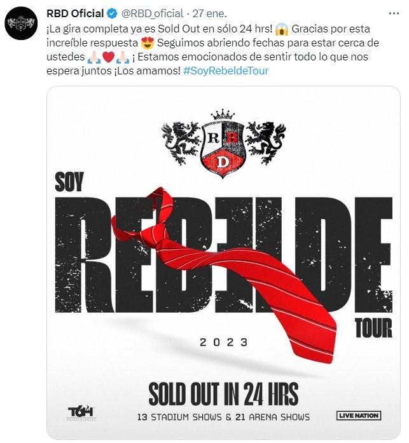
Task: Click the red heart emoji
Action: 108,57
